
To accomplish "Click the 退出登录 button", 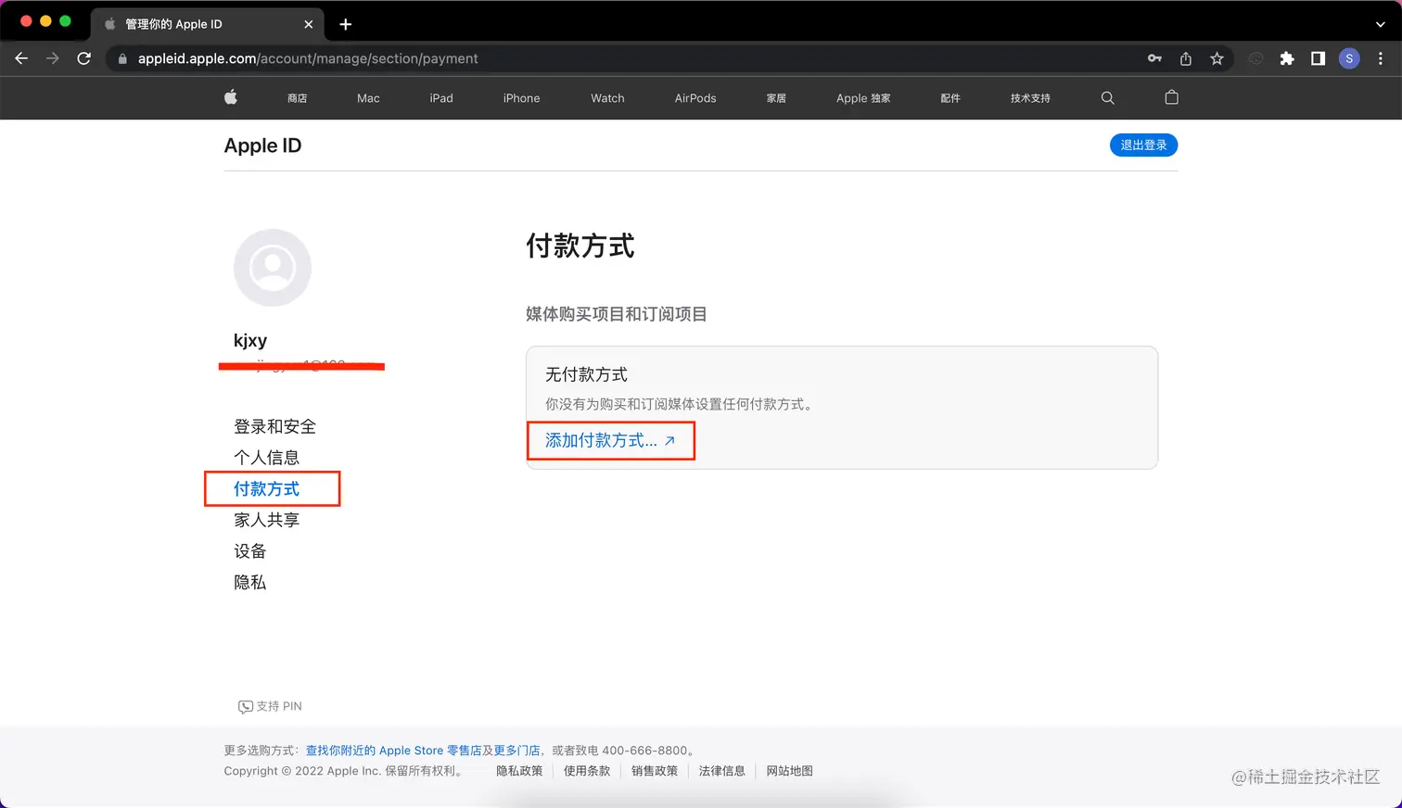I will (x=1143, y=145).
